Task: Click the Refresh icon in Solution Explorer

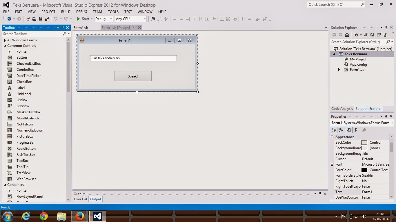Action: coord(372,35)
